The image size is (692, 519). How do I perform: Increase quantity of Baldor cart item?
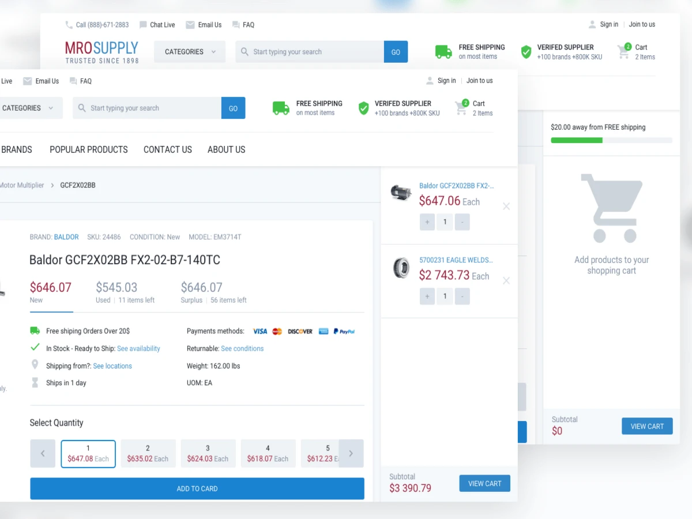click(427, 222)
